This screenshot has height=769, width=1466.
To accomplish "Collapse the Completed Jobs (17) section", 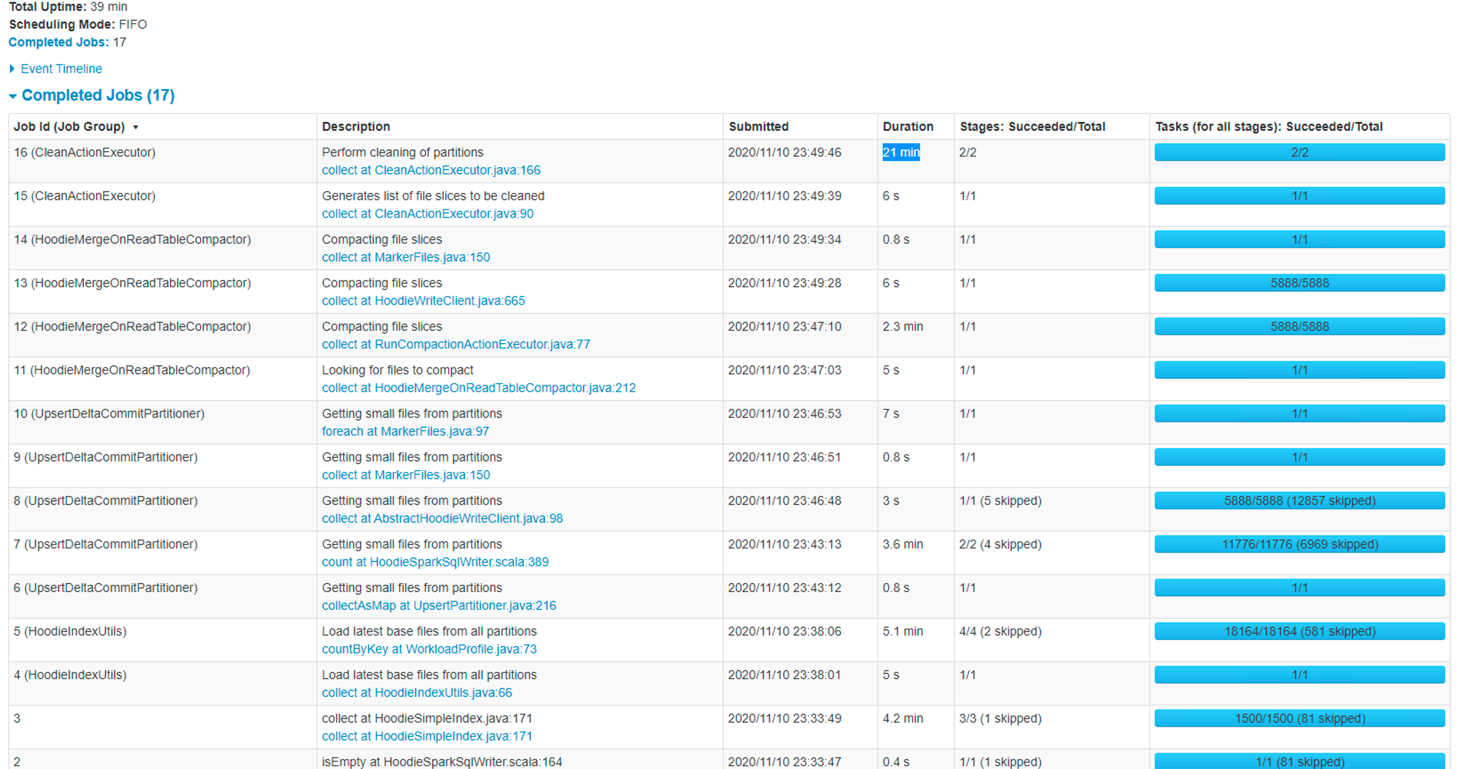I will [97, 95].
